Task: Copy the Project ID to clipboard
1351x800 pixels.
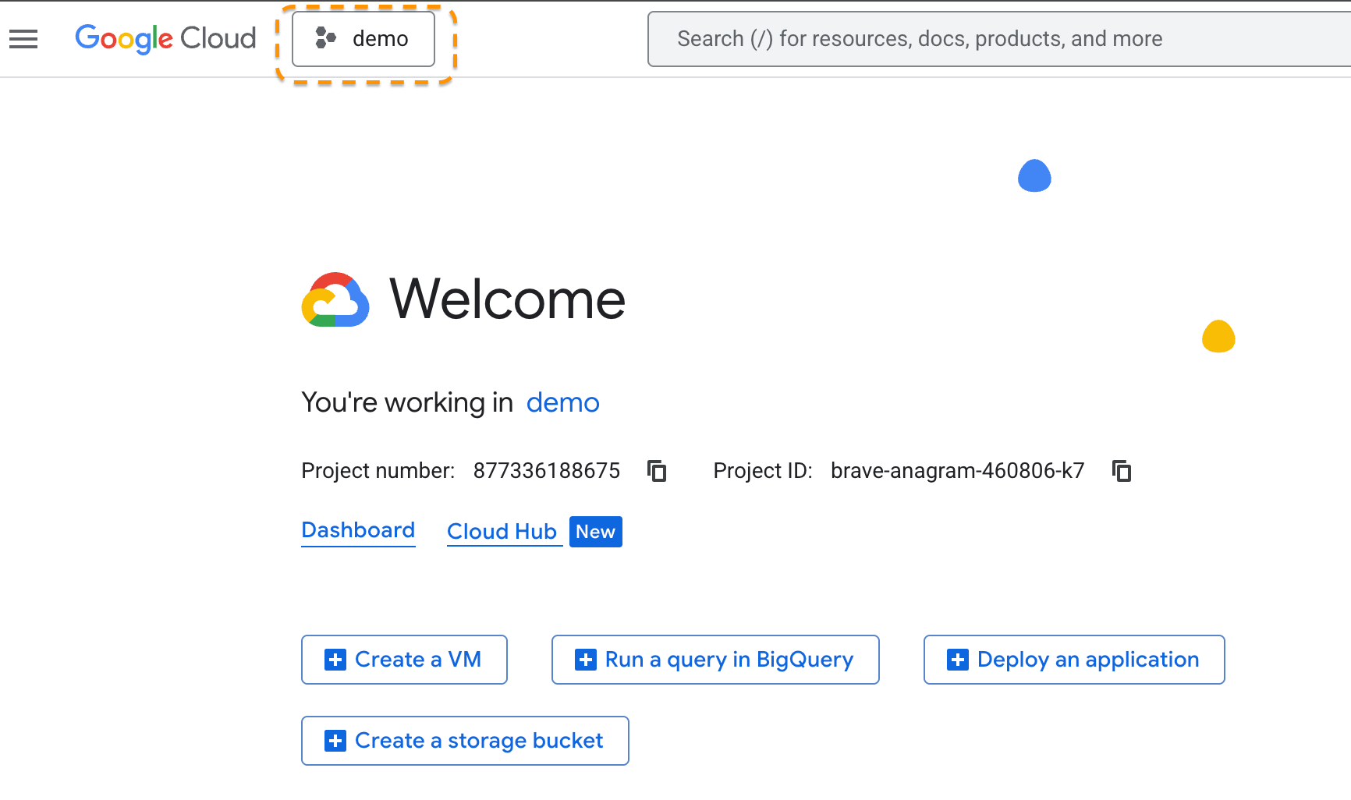Action: coord(1122,471)
